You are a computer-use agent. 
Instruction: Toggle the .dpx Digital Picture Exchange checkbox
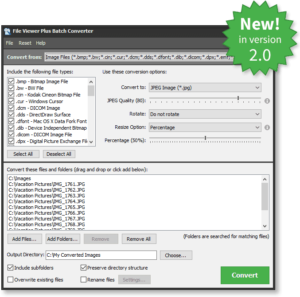[11, 141]
